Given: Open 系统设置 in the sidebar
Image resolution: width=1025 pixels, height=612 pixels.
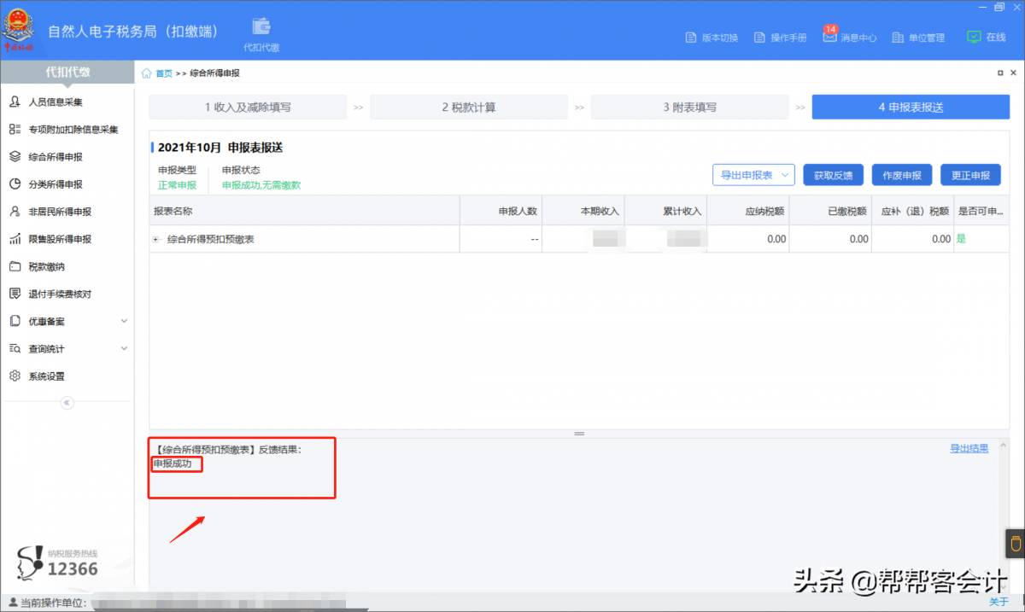Looking at the screenshot, I should tap(47, 376).
